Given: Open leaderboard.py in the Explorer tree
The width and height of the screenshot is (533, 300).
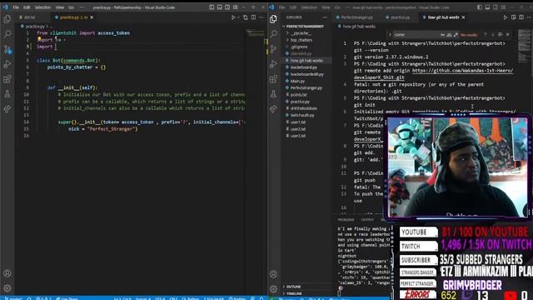Looking at the screenshot, I should 303,67.
